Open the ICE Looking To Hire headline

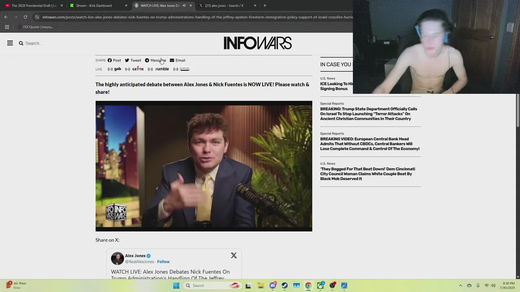point(336,86)
